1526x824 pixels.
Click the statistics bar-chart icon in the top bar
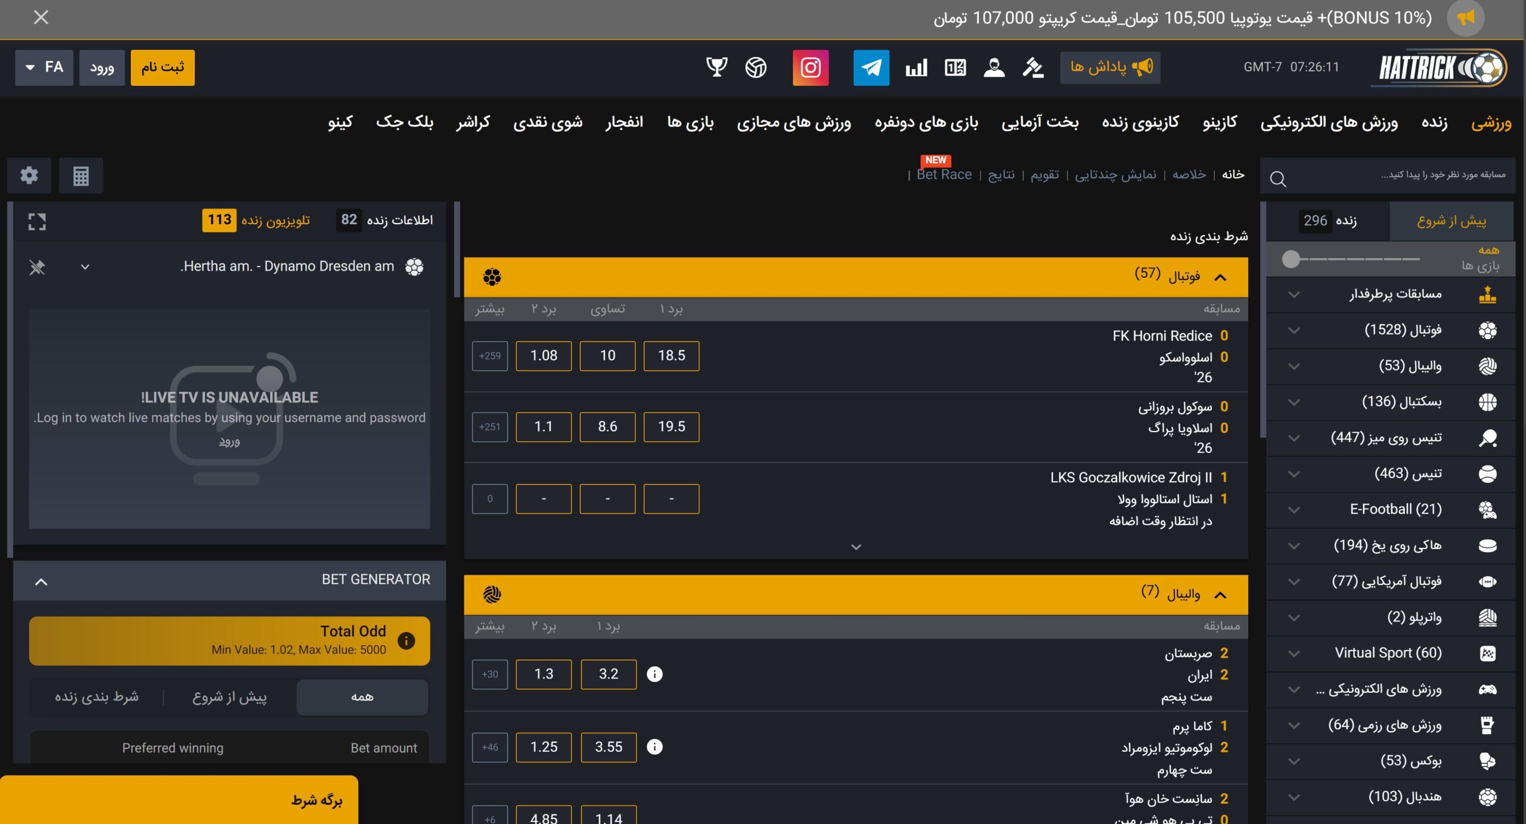point(916,67)
